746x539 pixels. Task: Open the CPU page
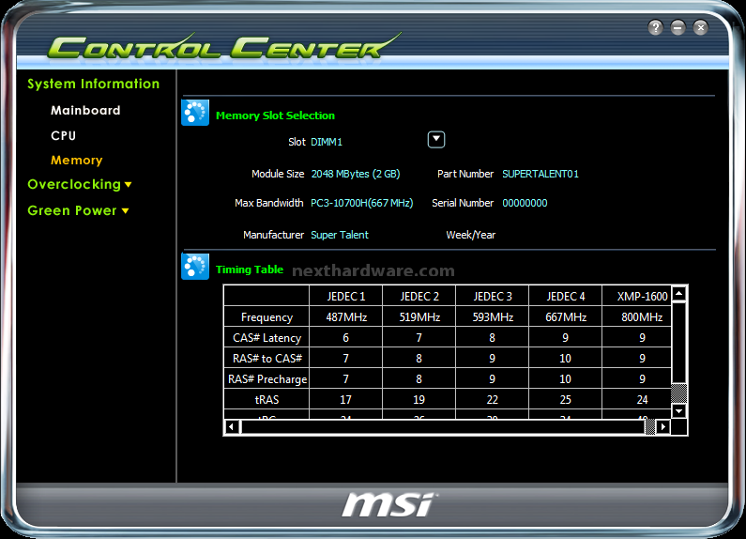coord(63,136)
